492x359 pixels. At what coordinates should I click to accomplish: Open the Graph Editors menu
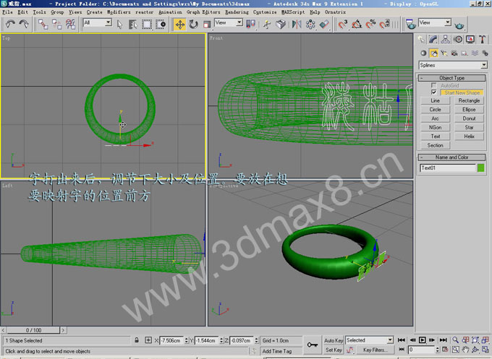(203, 12)
